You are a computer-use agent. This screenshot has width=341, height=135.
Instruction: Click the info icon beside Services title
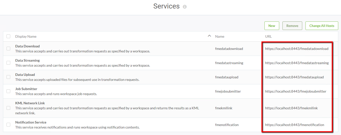(185, 7)
